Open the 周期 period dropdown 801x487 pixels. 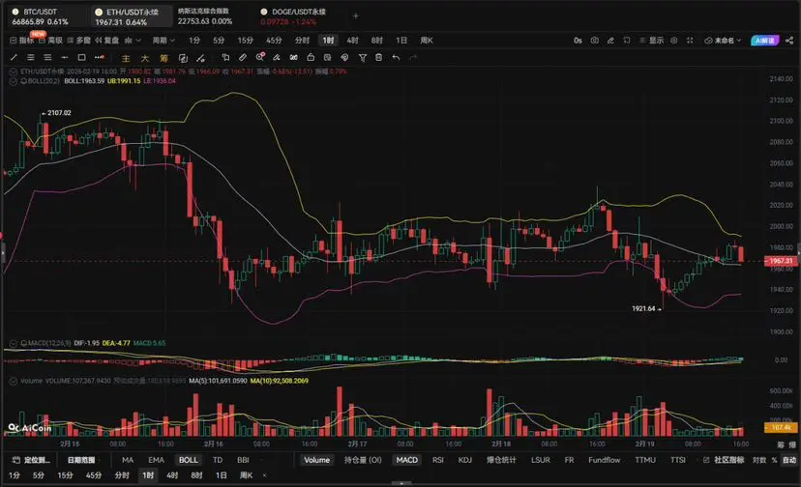point(163,41)
